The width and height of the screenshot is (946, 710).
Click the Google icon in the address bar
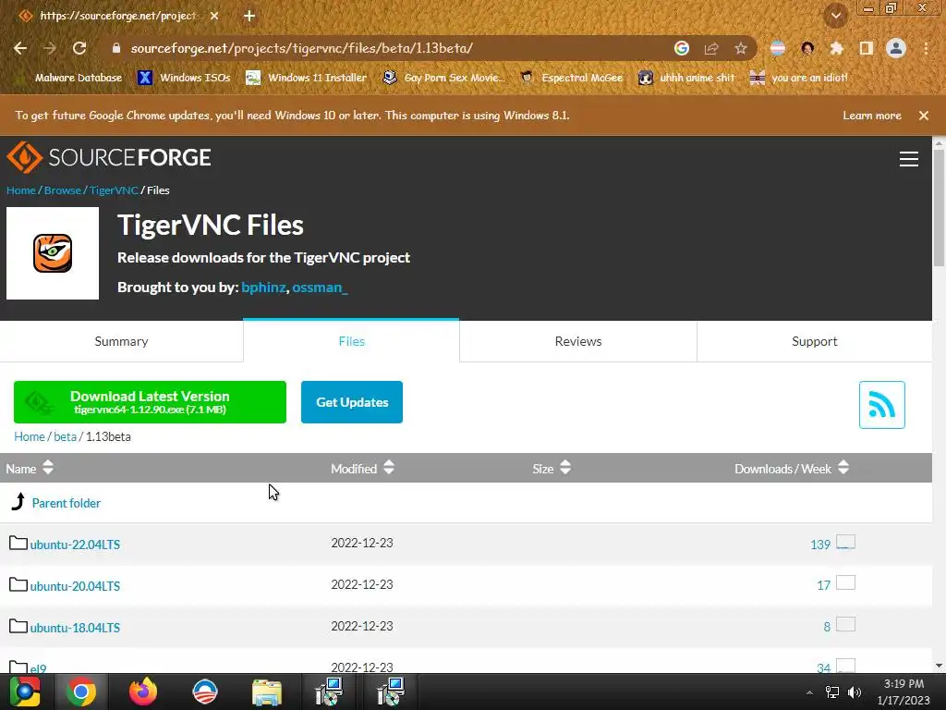click(x=682, y=48)
